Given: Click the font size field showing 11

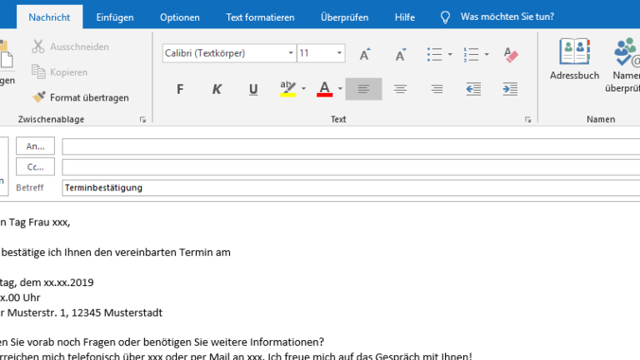Looking at the screenshot, I should (316, 53).
